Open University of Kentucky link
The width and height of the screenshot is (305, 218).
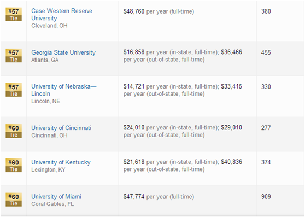[61, 162]
